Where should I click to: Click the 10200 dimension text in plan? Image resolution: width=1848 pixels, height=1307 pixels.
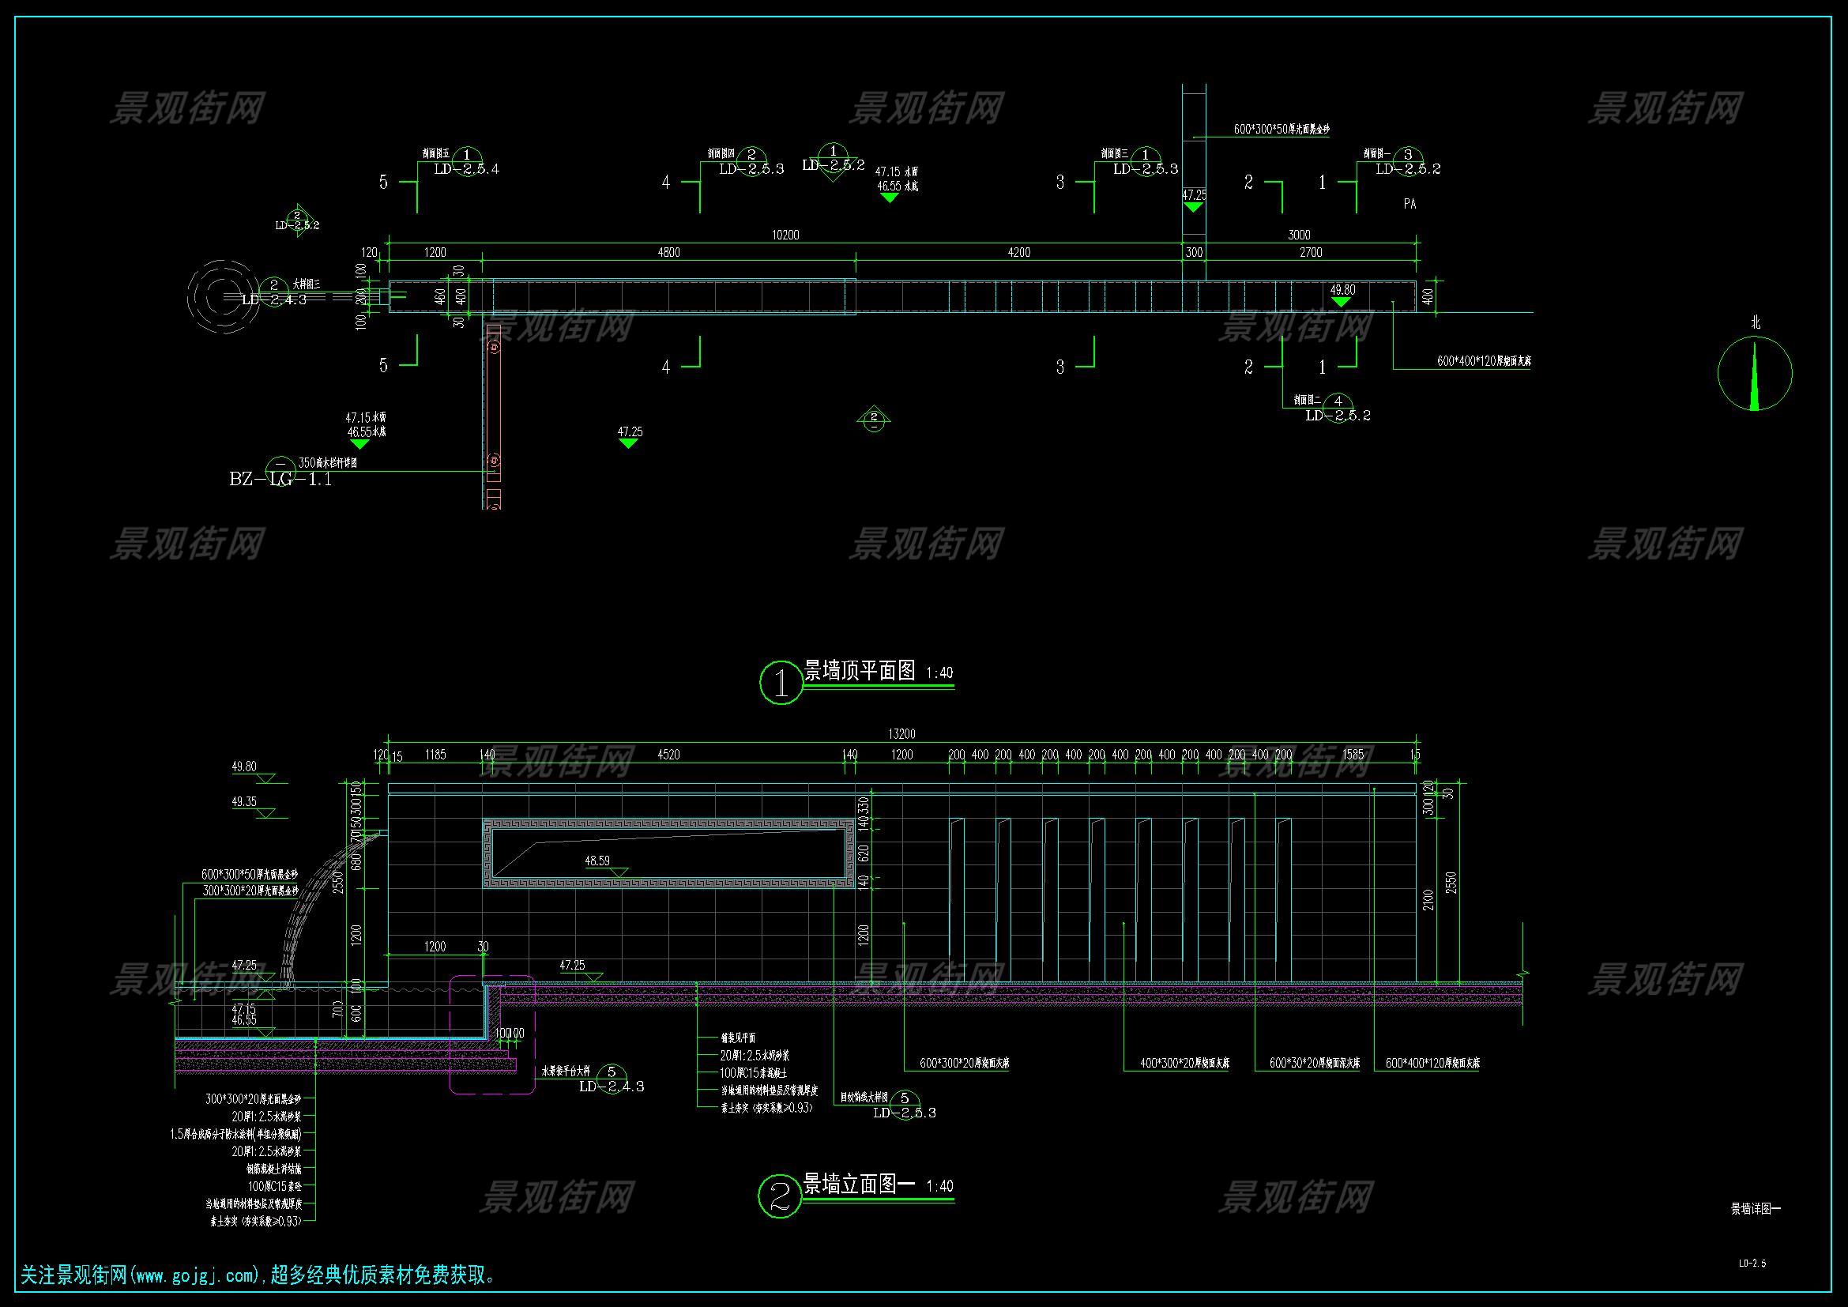[x=785, y=235]
